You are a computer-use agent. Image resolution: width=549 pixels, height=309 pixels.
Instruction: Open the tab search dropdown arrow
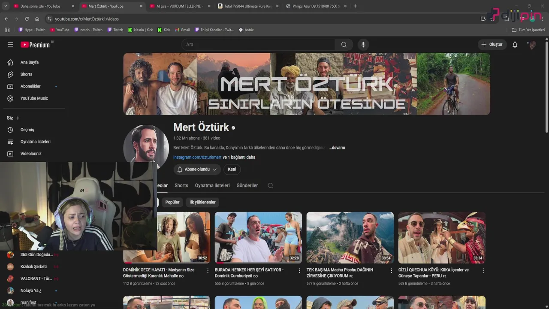pyautogui.click(x=6, y=6)
